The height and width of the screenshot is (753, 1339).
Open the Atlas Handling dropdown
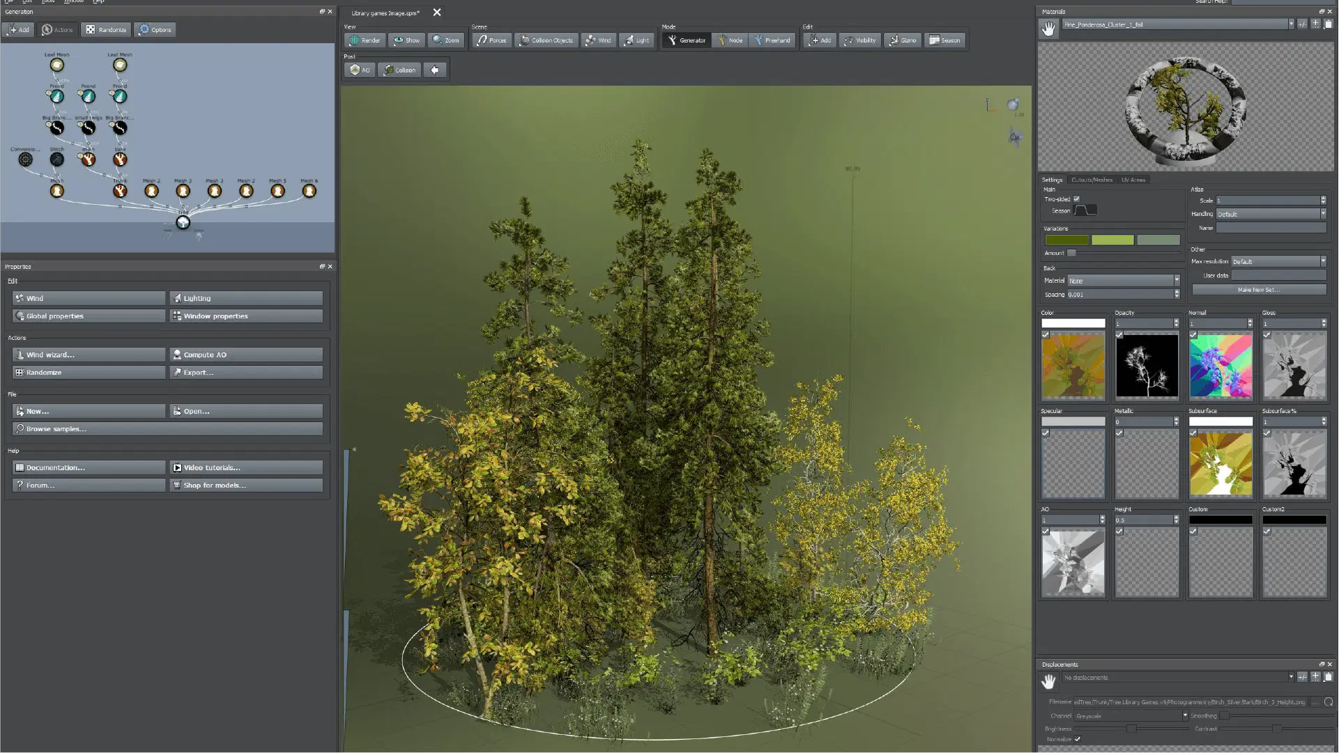(x=1271, y=215)
